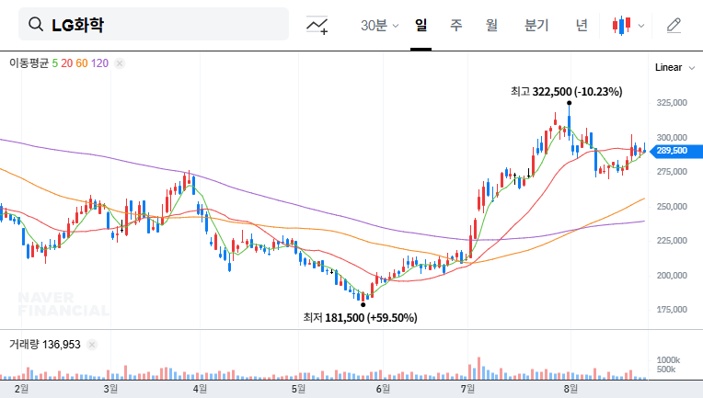Viewport: 703px width, 398px height.
Task: Switch to the 월 monthly tab
Action: click(492, 25)
